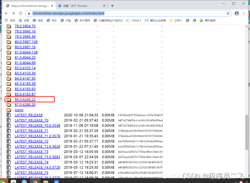The height and width of the screenshot is (183, 250).
Task: Open the LATEST_RELEASE_72 file link
Action: coord(31,141)
